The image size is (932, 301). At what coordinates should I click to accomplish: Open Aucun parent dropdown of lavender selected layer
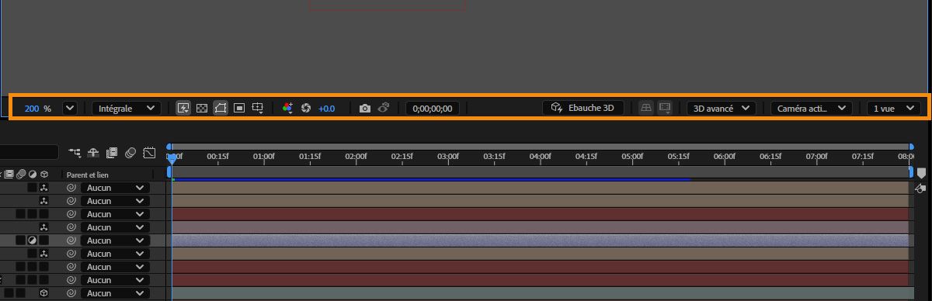pos(114,240)
